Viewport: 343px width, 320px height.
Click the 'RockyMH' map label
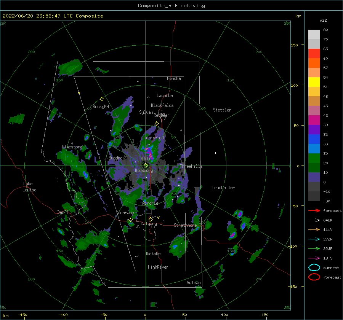pos(101,107)
